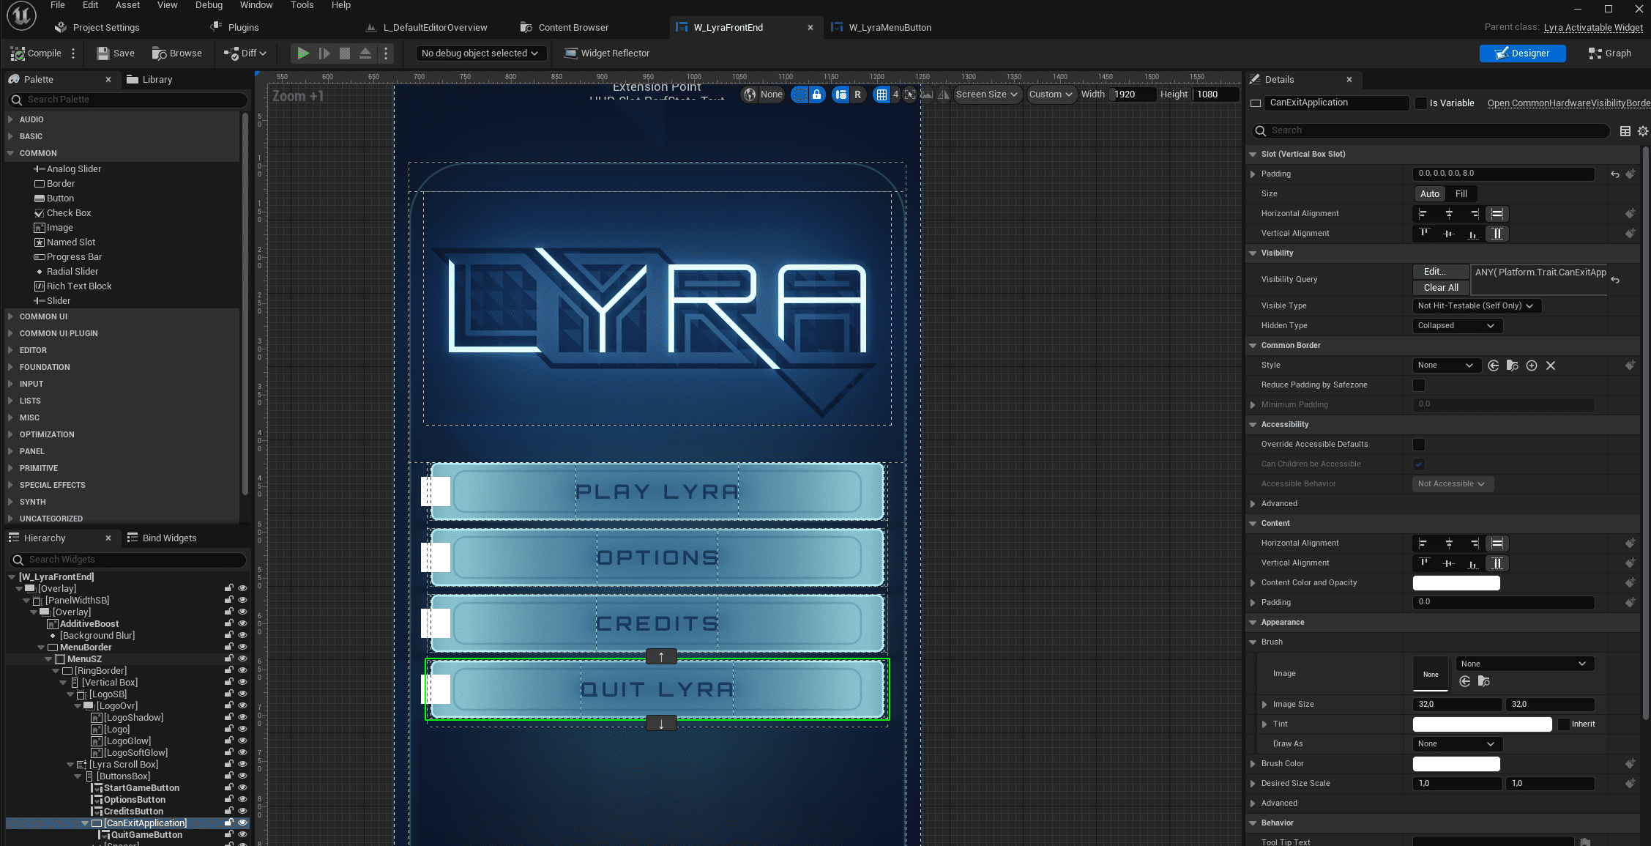Open the Widget Reflector tool

[x=607, y=53]
